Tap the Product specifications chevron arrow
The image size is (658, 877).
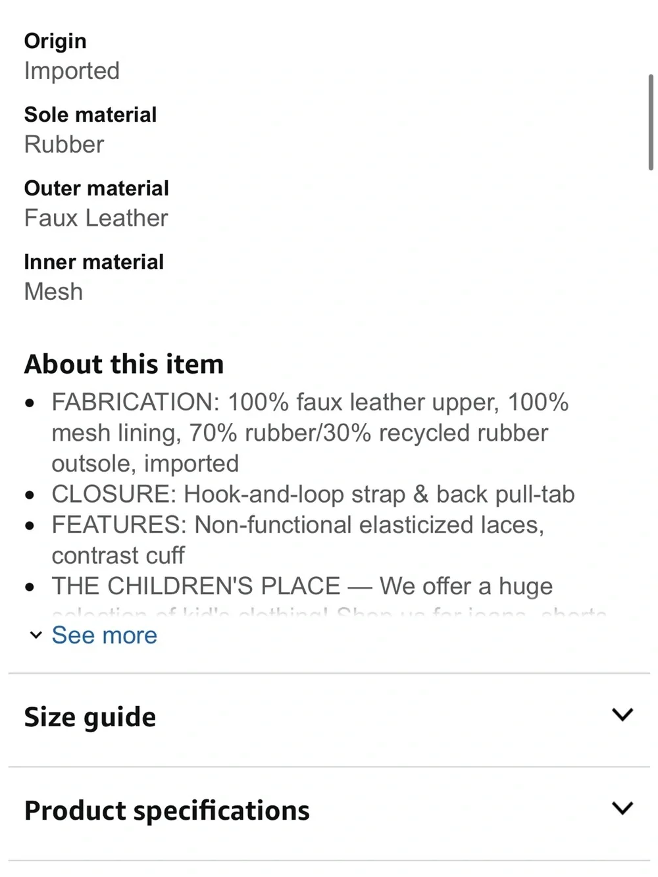tap(622, 808)
